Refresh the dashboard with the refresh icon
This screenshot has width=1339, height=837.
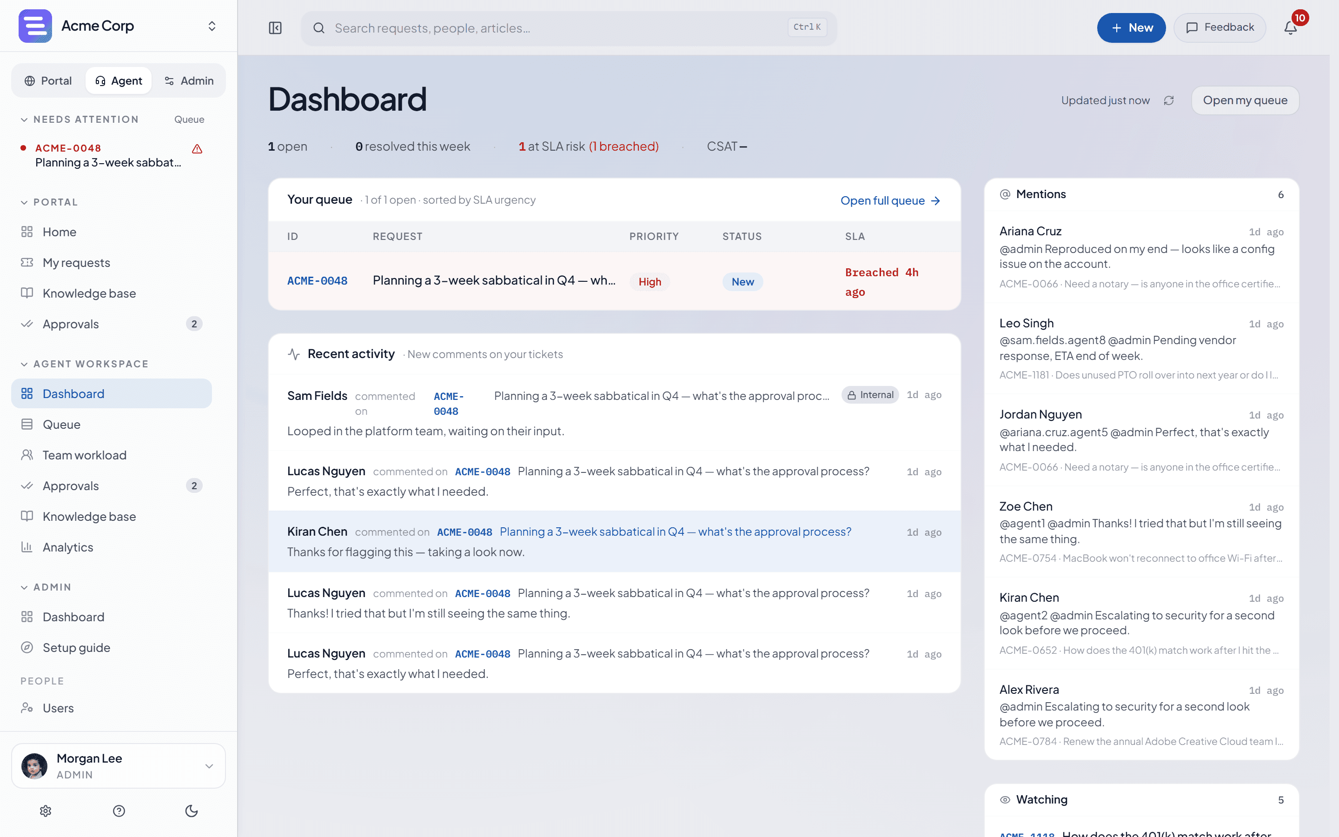pyautogui.click(x=1168, y=100)
